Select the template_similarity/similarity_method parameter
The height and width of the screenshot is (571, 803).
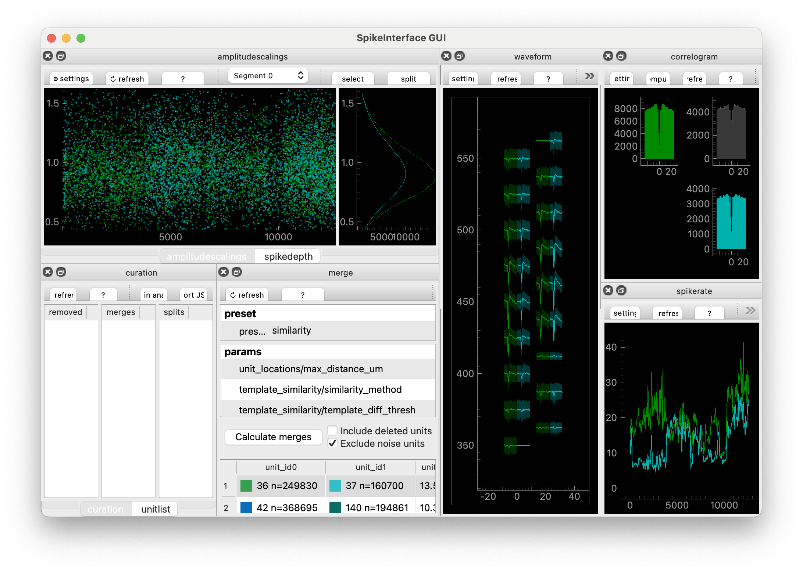328,389
